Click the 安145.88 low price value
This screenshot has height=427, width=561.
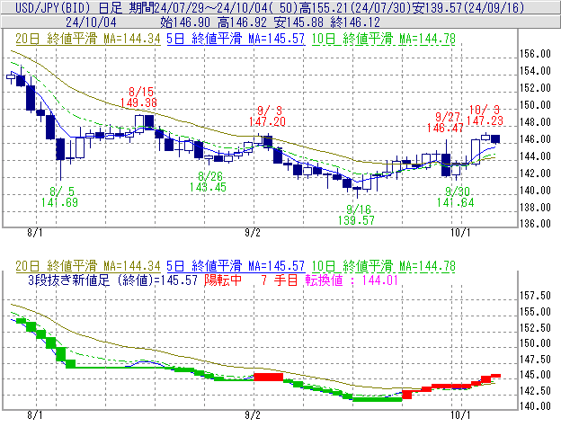point(298,22)
